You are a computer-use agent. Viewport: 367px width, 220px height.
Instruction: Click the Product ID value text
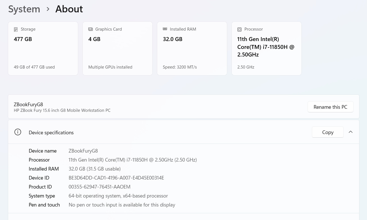(x=99, y=187)
